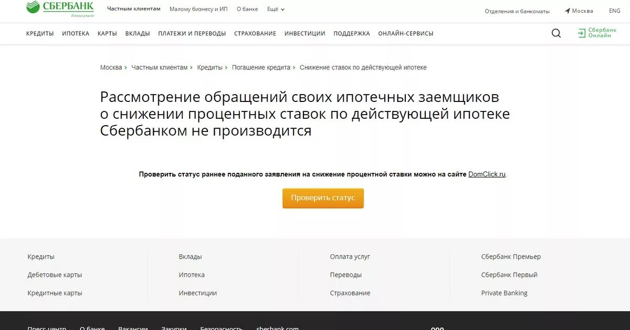Open footer Вклады link

(x=190, y=257)
